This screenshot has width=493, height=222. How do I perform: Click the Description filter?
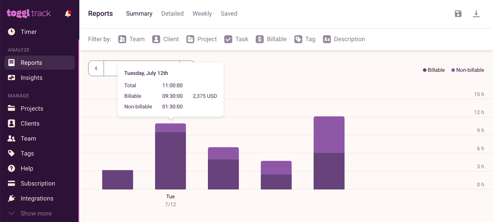point(344,39)
